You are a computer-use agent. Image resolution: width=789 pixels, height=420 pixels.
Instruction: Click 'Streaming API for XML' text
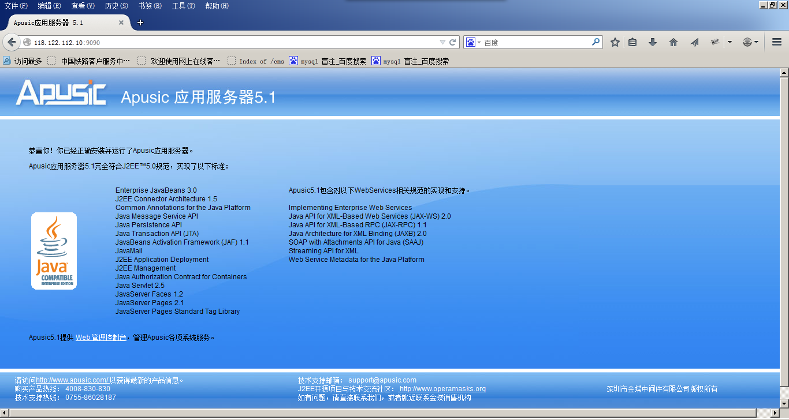[323, 251]
